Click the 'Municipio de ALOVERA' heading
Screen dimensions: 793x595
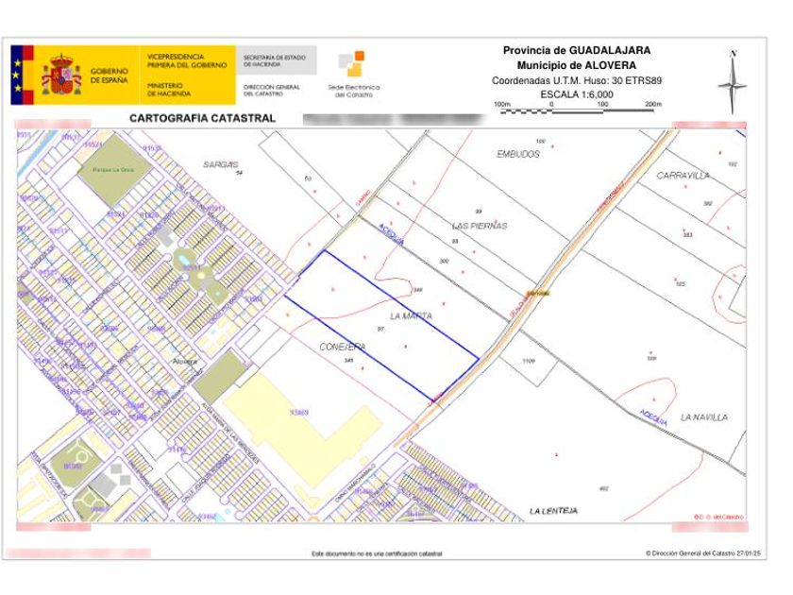click(x=577, y=65)
